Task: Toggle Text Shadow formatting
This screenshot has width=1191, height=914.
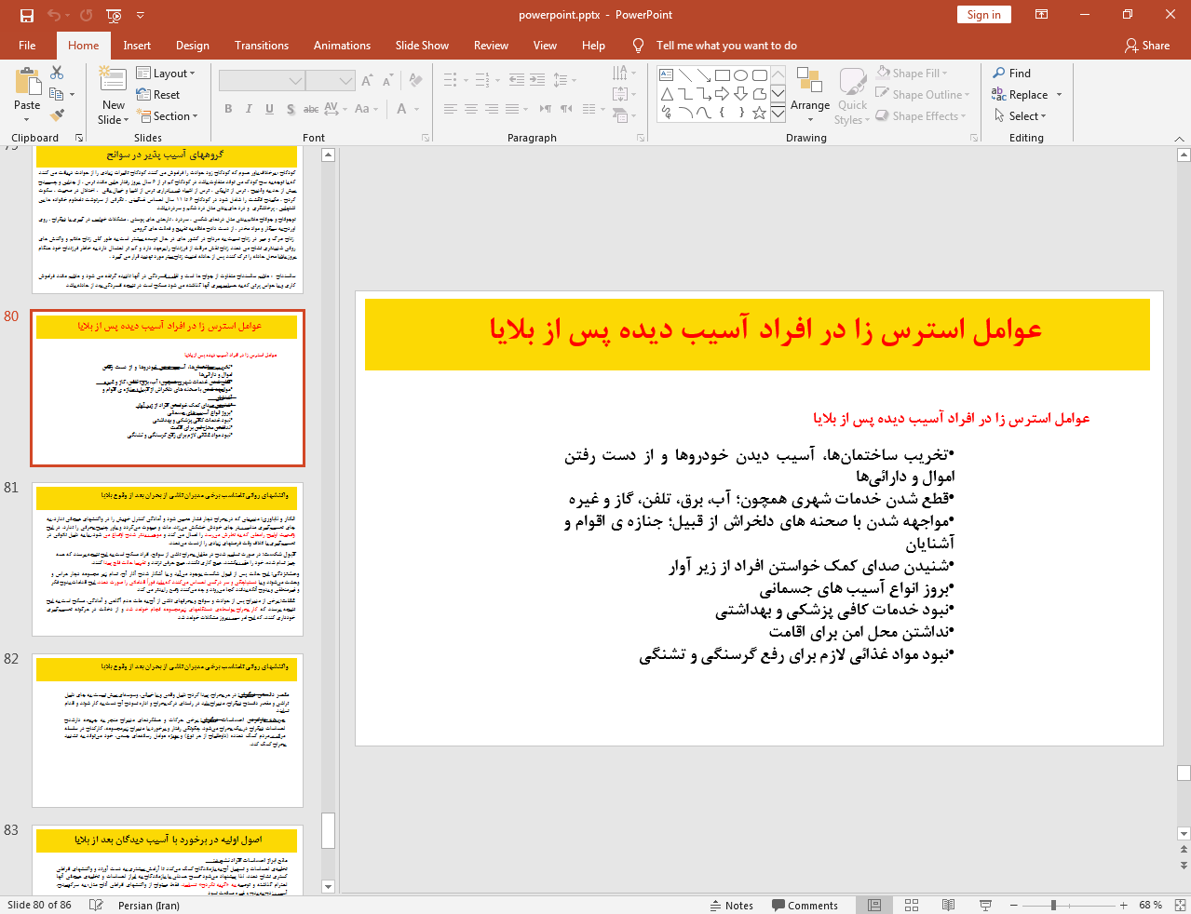Action: pyautogui.click(x=291, y=109)
